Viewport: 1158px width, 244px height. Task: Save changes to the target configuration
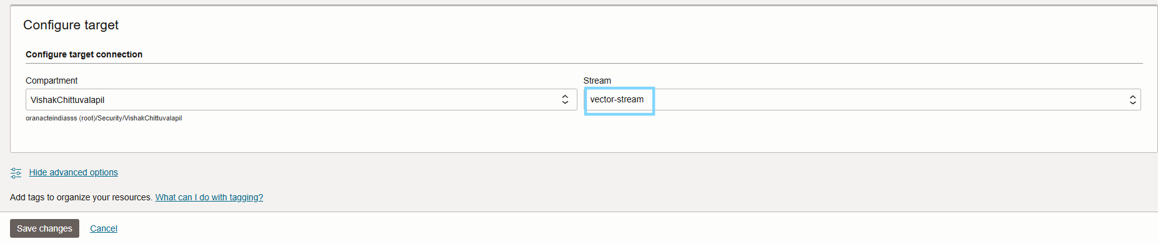pos(44,228)
